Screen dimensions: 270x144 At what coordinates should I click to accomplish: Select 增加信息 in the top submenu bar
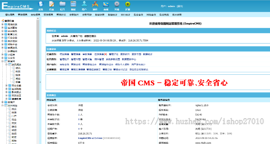(x=10, y=15)
